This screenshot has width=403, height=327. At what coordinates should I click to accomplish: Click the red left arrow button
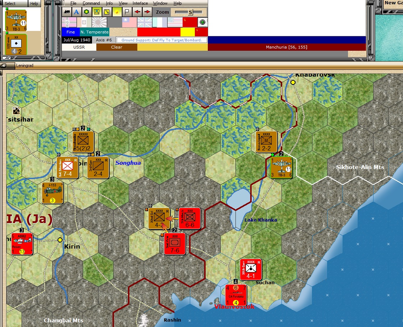[x=137, y=12]
